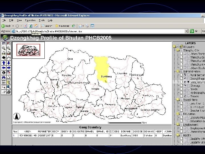205x154 pixels.
Task: Check the Roads layer visibility box
Action: pos(185,89)
